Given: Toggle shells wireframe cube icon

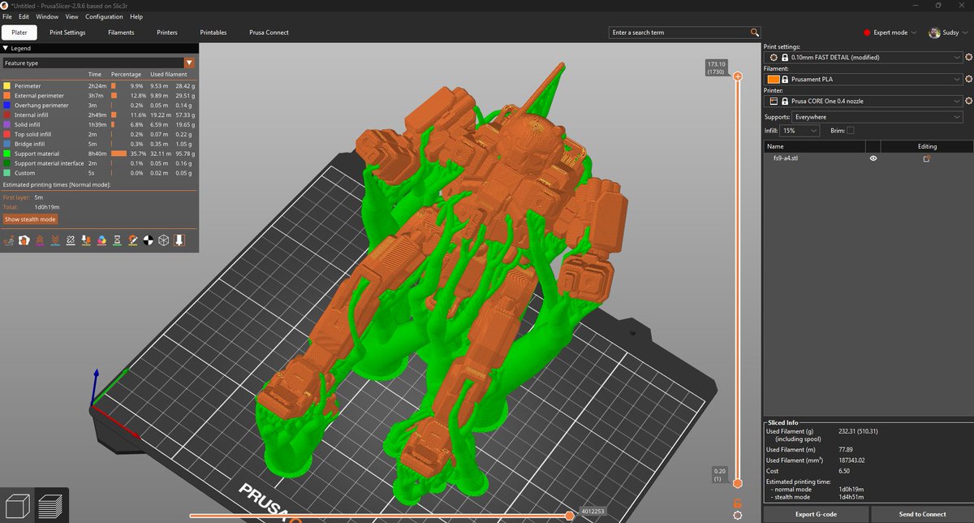Looking at the screenshot, I should tap(163, 240).
